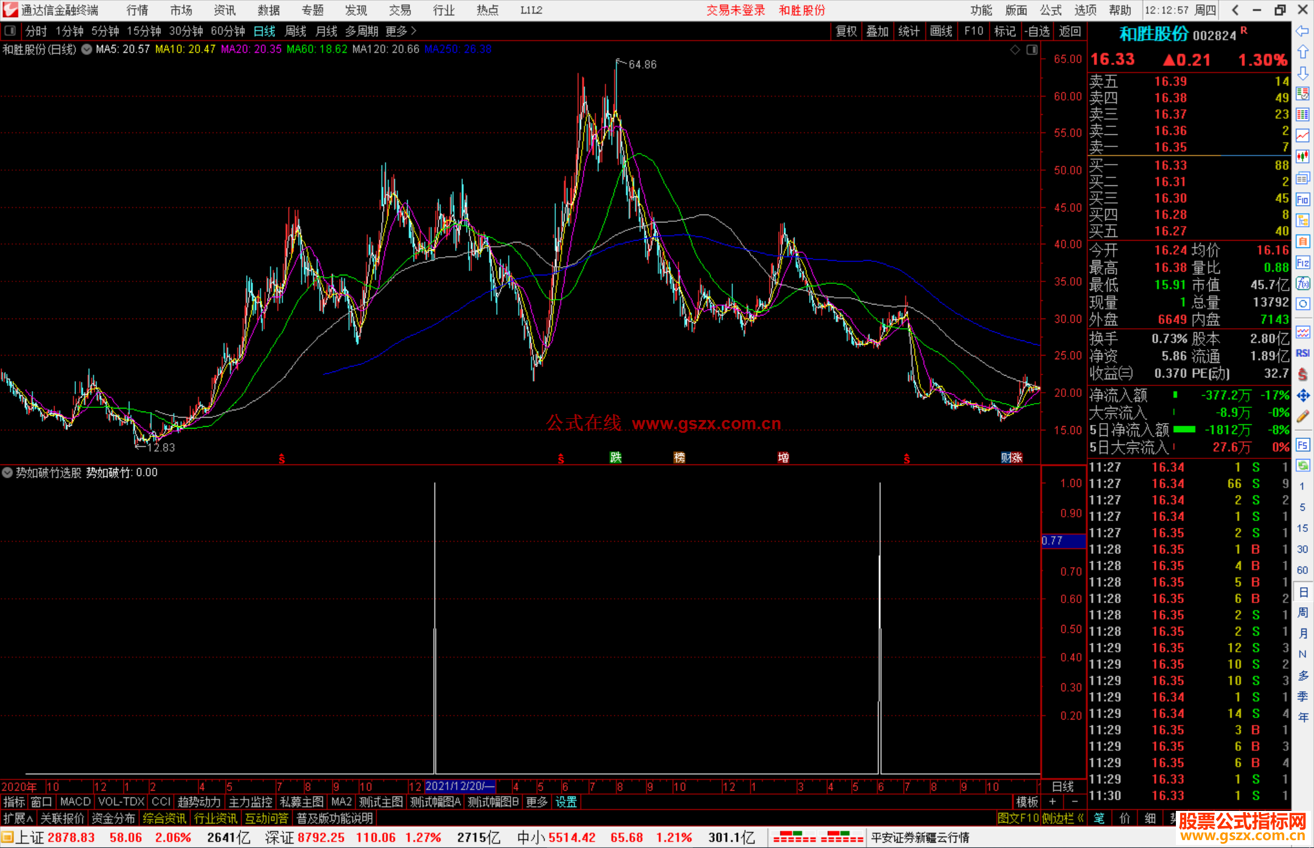Click the 设置 link in indicator bar
The image size is (1314, 848).
point(566,802)
